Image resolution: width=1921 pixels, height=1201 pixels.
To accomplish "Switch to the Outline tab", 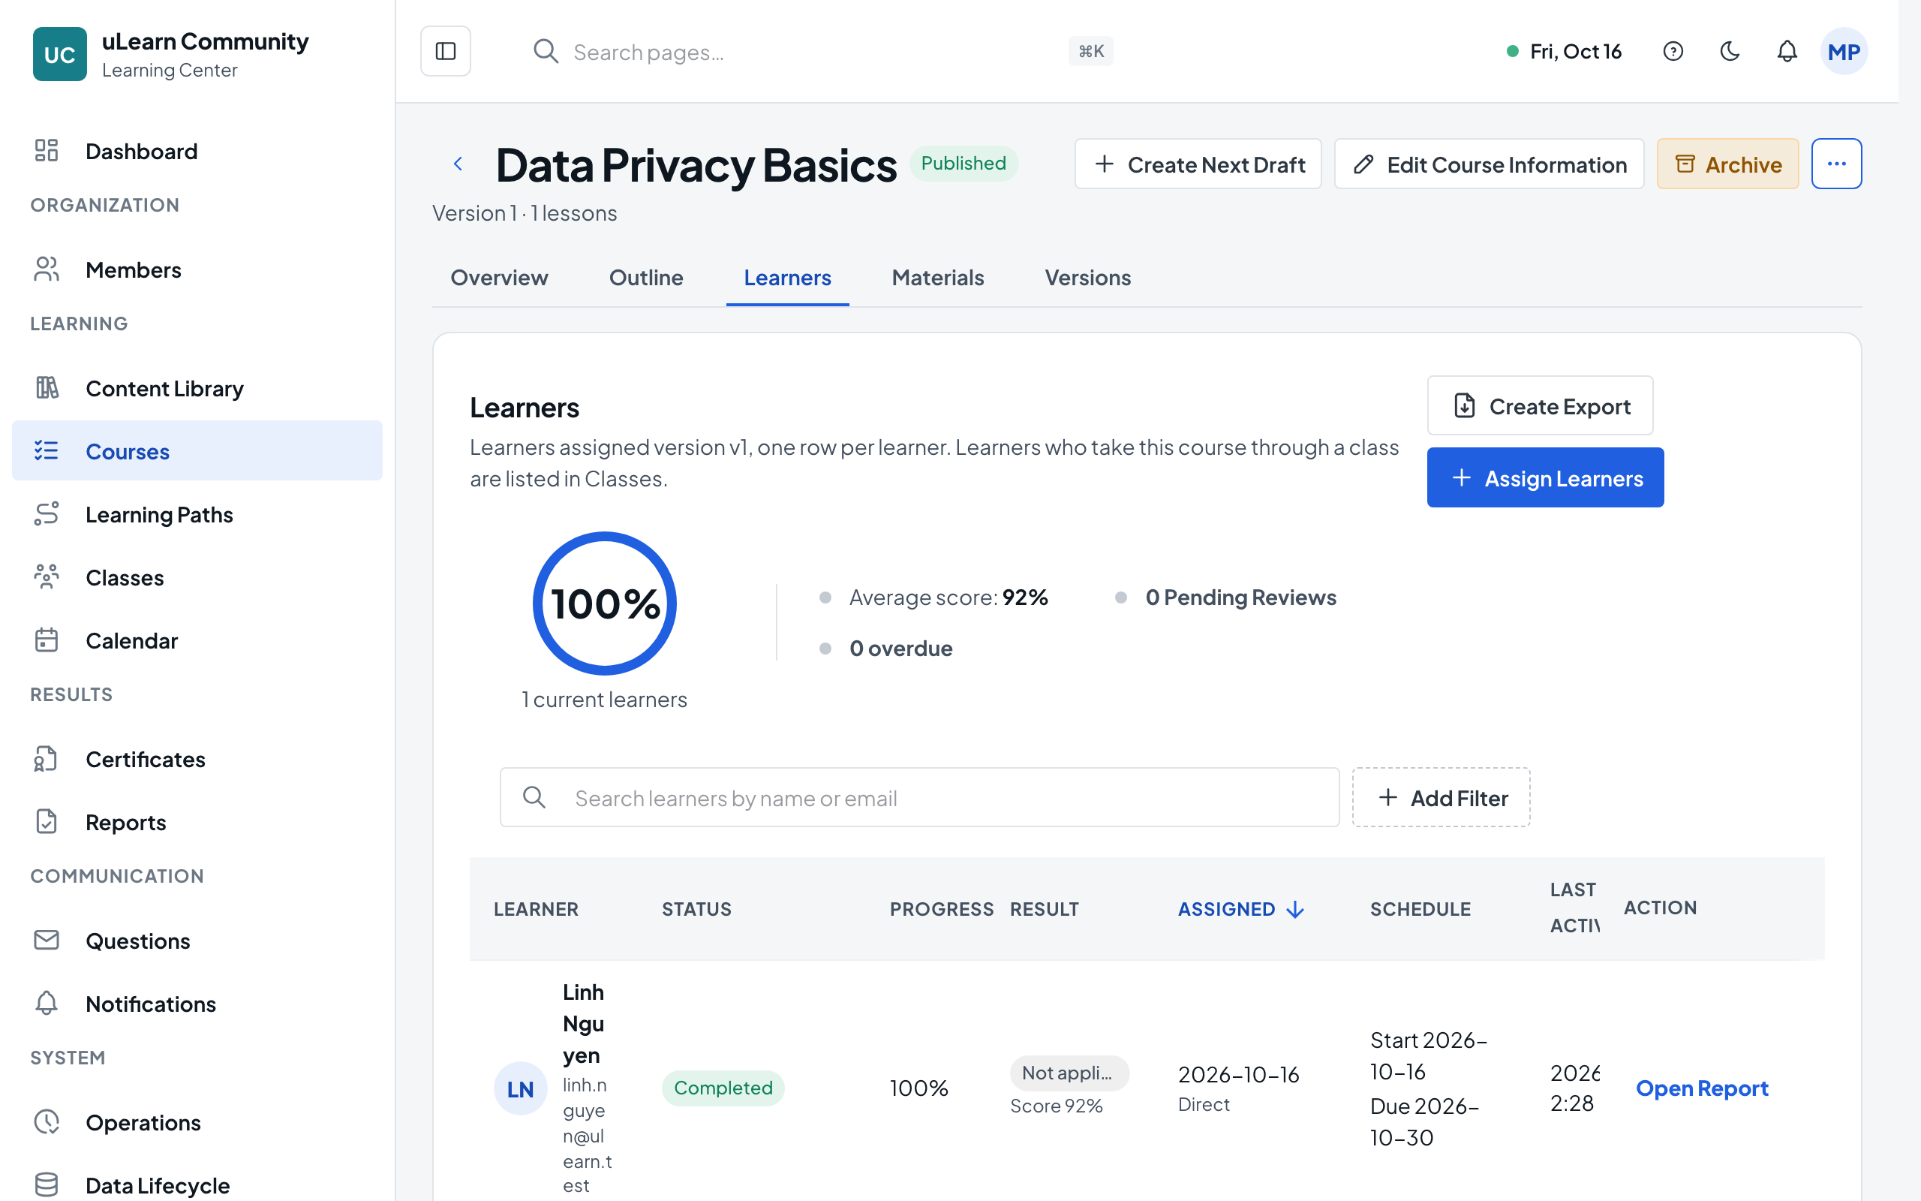I will click(646, 277).
